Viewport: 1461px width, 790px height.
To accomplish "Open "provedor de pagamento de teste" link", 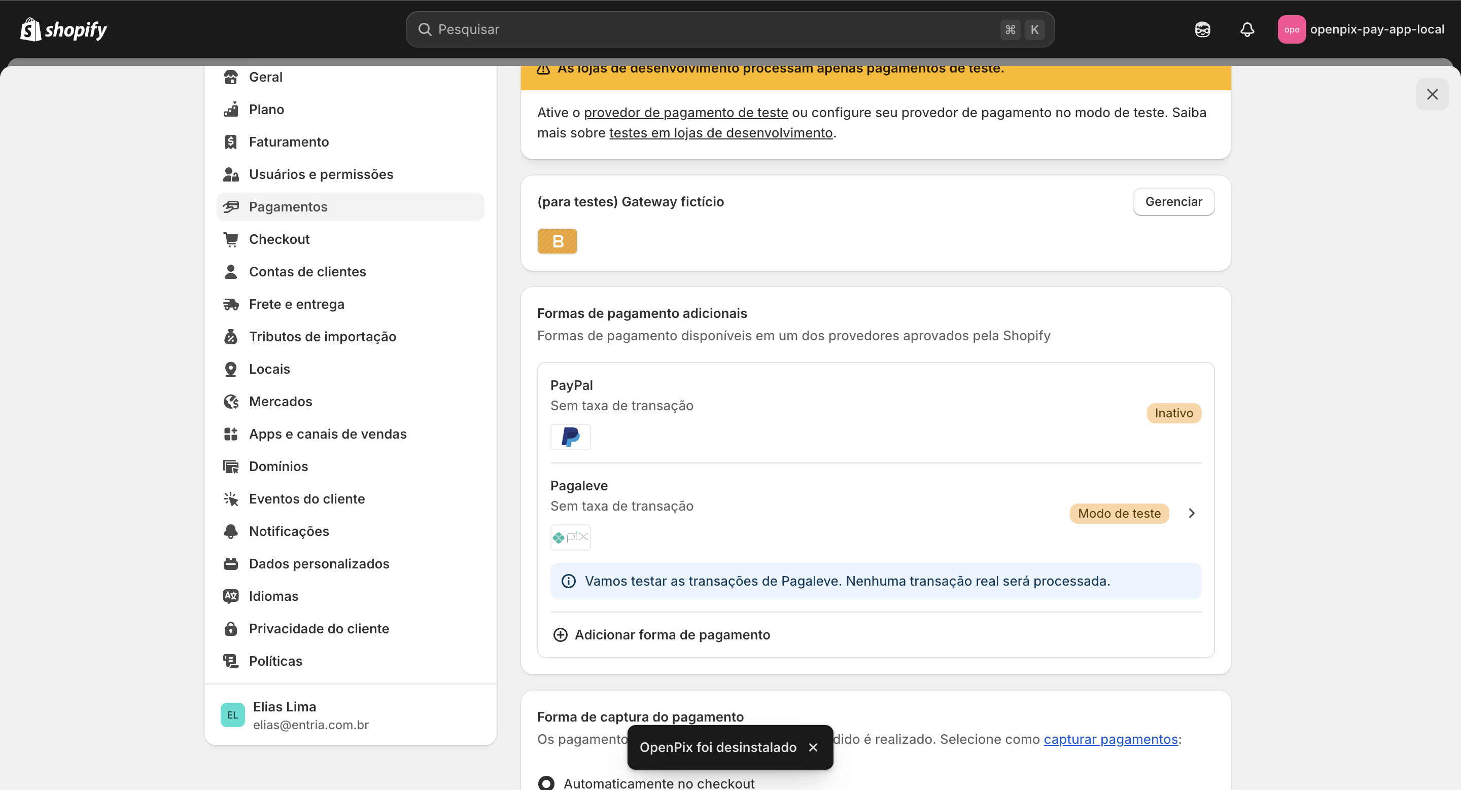I will point(686,112).
